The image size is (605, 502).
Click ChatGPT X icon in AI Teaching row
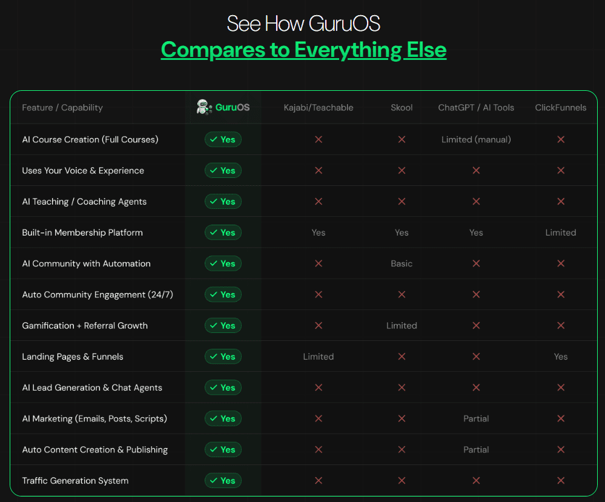click(476, 202)
